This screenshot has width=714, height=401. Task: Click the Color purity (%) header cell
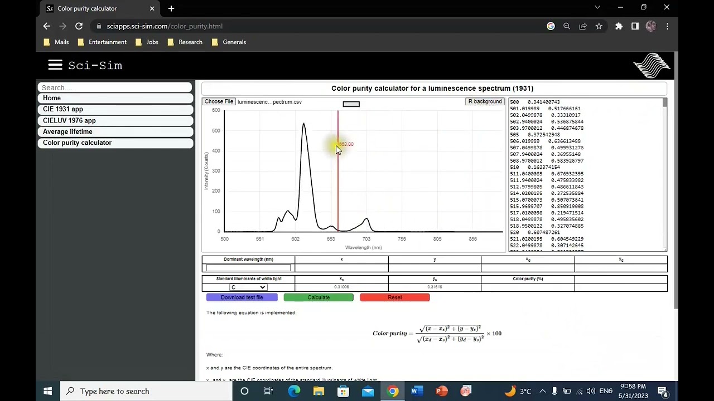click(528, 278)
